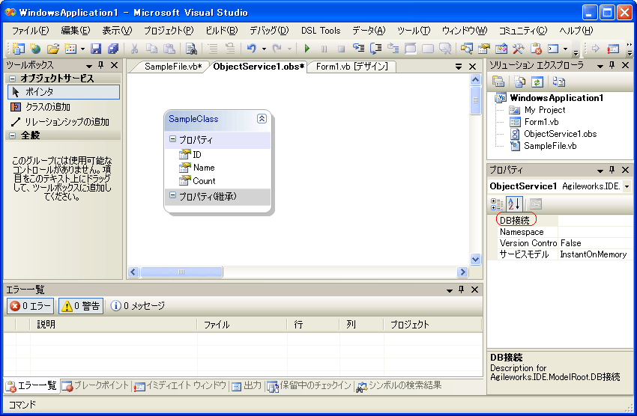Open the undo history dropdown arrow
Screen dimensions: 637x416
coord(264,49)
